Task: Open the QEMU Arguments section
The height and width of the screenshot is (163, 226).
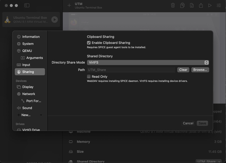Action: click(x=30, y=58)
